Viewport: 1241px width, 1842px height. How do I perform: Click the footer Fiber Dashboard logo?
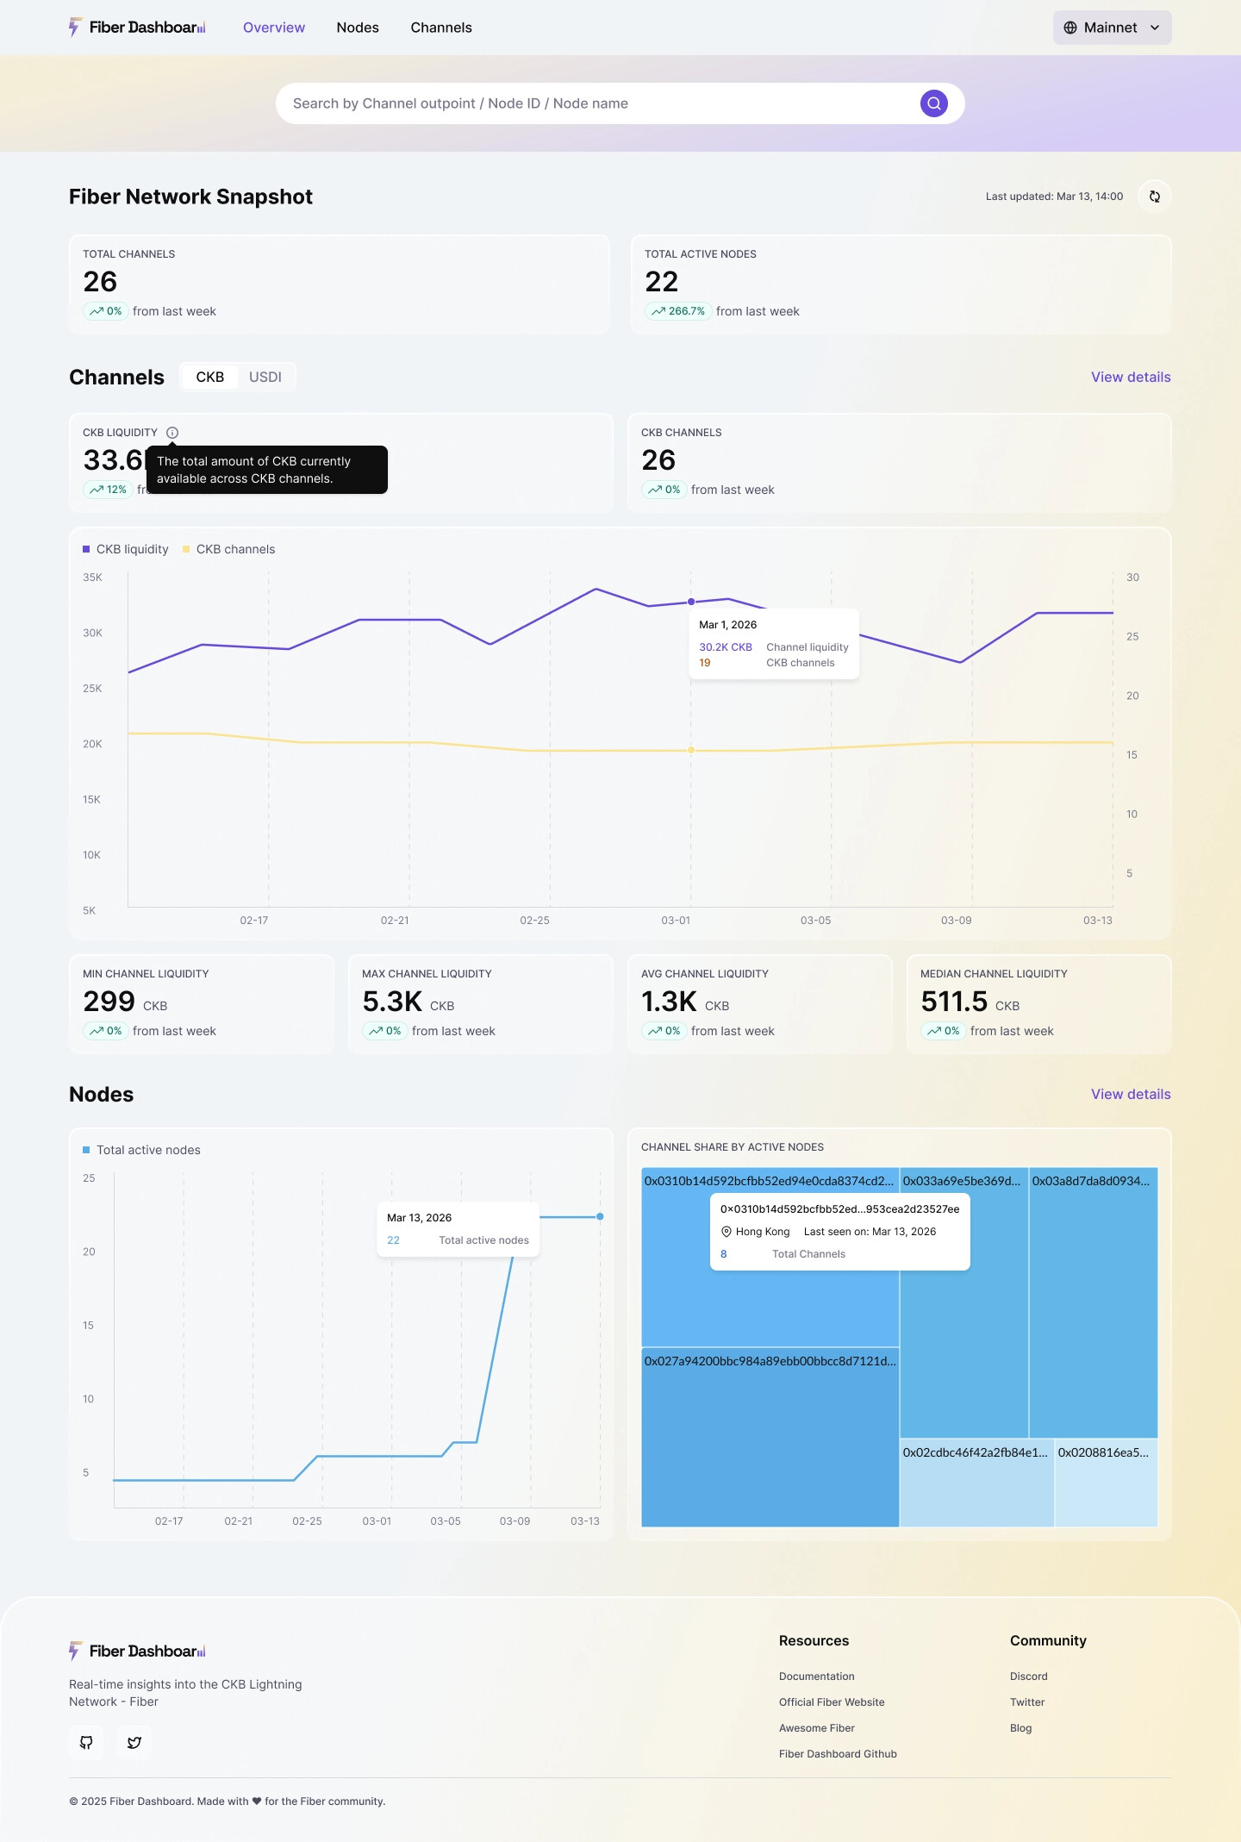pos(137,1651)
